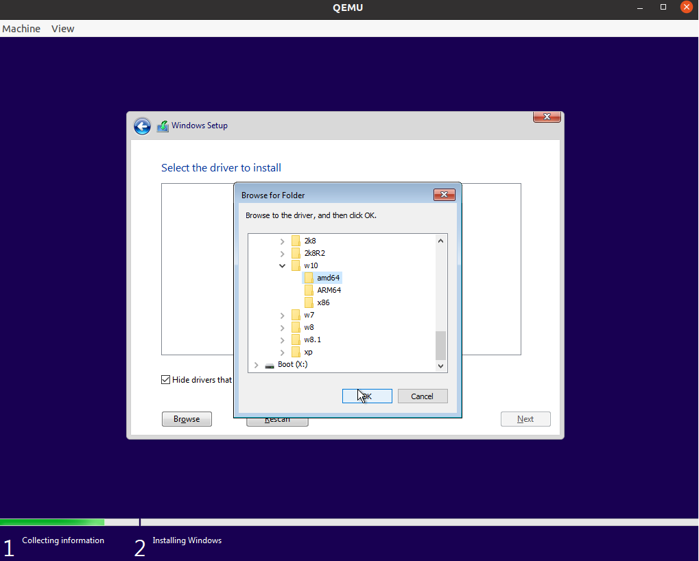Click the Browse button
This screenshot has width=699, height=561.
click(187, 419)
